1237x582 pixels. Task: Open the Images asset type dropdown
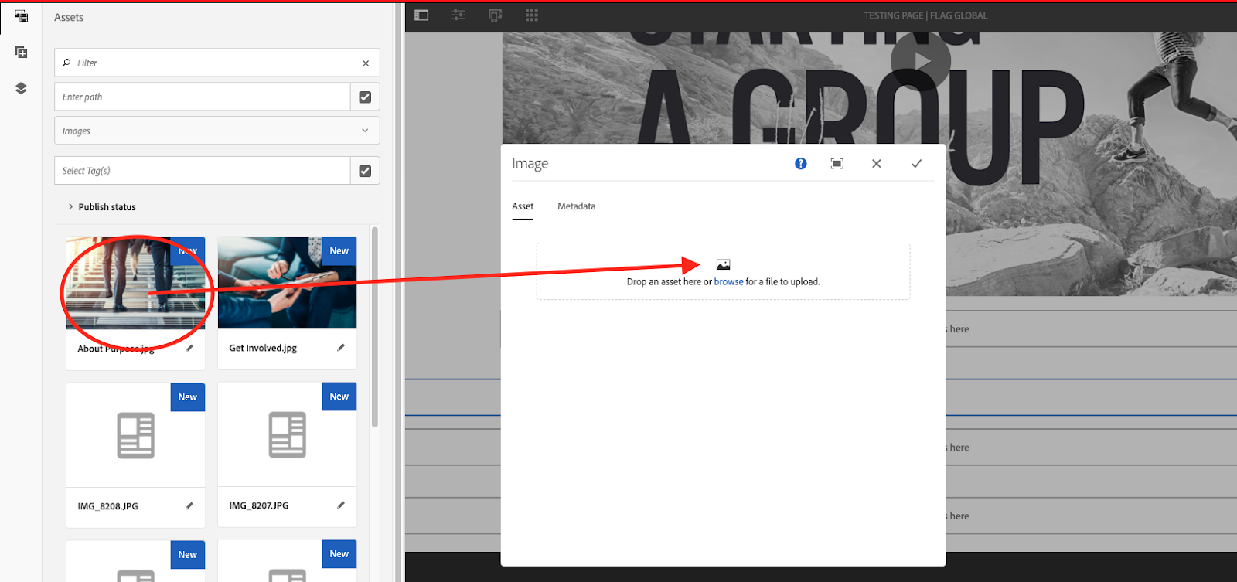pyautogui.click(x=217, y=131)
